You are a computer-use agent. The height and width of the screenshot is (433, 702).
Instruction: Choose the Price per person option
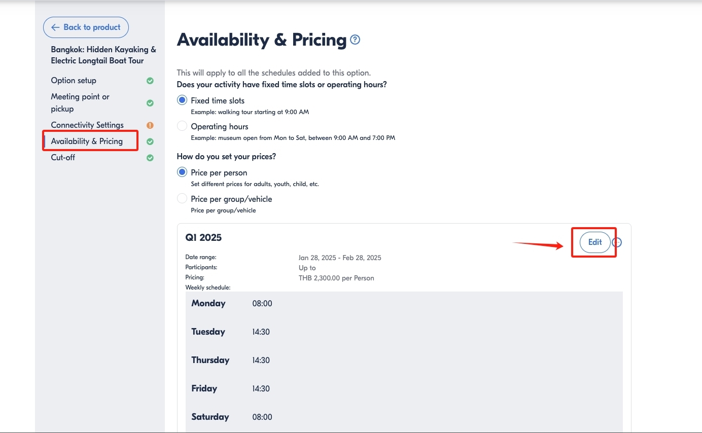click(182, 172)
